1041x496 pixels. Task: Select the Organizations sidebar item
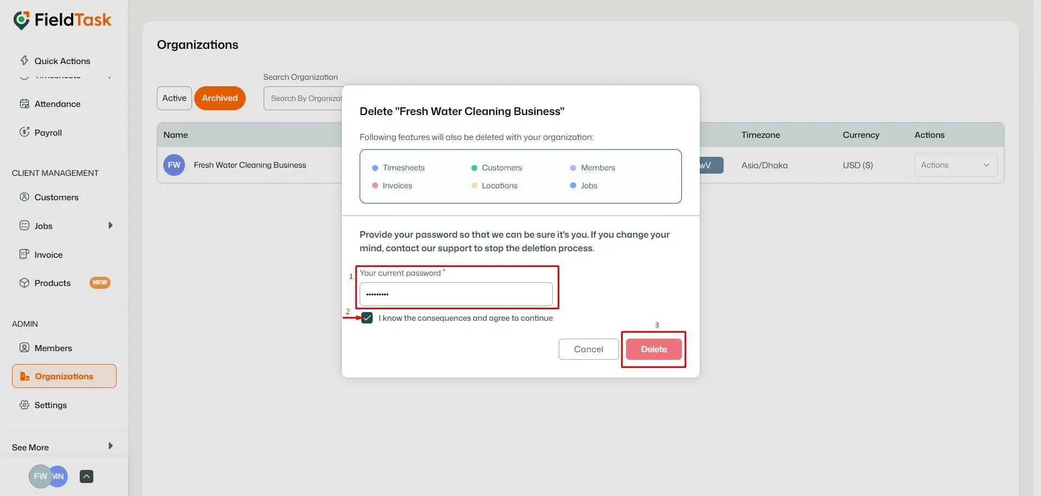pos(64,376)
